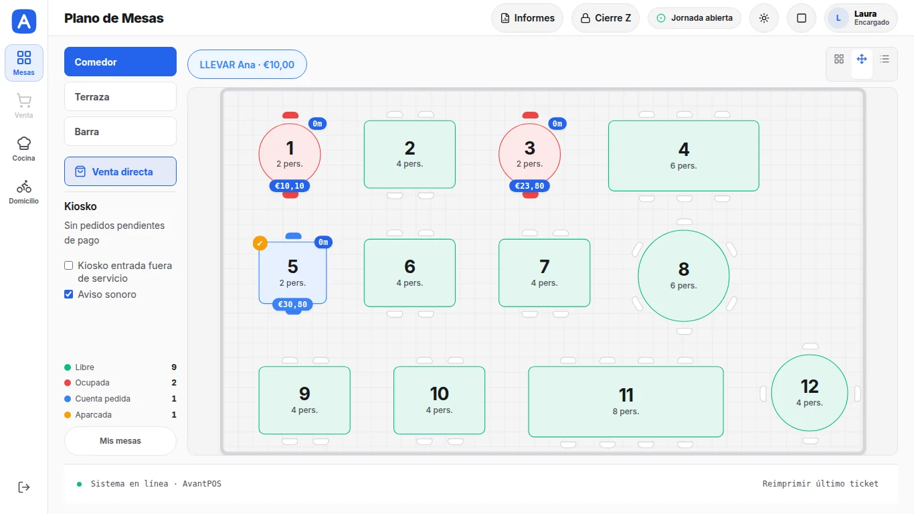Click the Libre legend entry
Image resolution: width=914 pixels, height=514 pixels.
(x=120, y=367)
